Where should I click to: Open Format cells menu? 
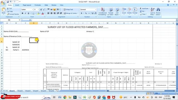135,11
